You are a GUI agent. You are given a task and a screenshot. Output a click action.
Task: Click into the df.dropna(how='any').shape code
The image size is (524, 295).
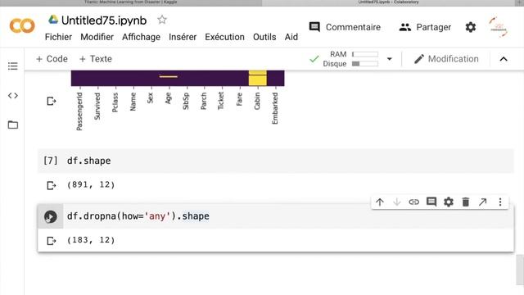(x=138, y=216)
